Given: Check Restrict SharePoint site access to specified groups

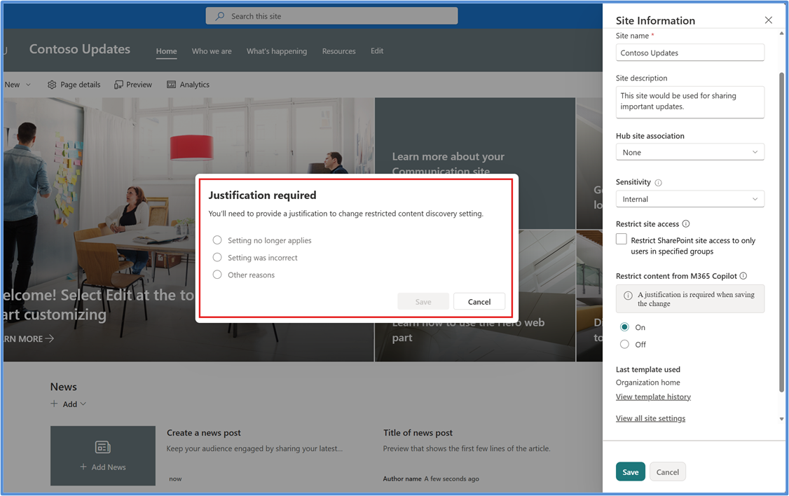Looking at the screenshot, I should click(621, 238).
